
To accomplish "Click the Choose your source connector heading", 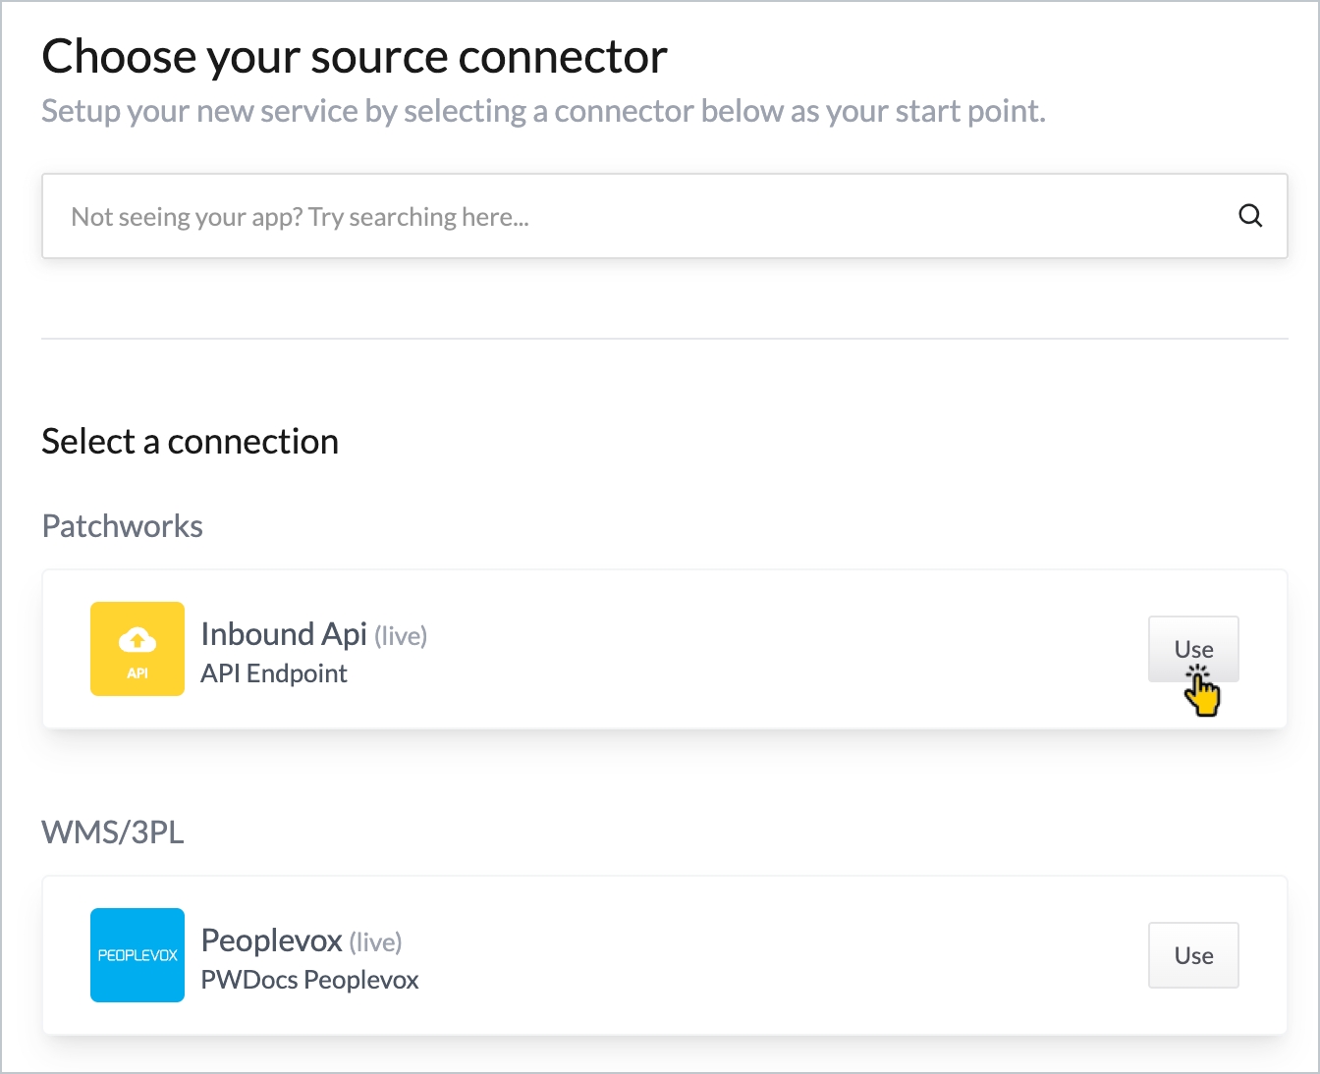I will click(x=355, y=57).
